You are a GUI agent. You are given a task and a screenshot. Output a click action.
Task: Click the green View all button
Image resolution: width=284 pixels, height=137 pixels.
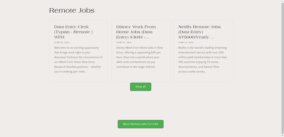point(140,87)
